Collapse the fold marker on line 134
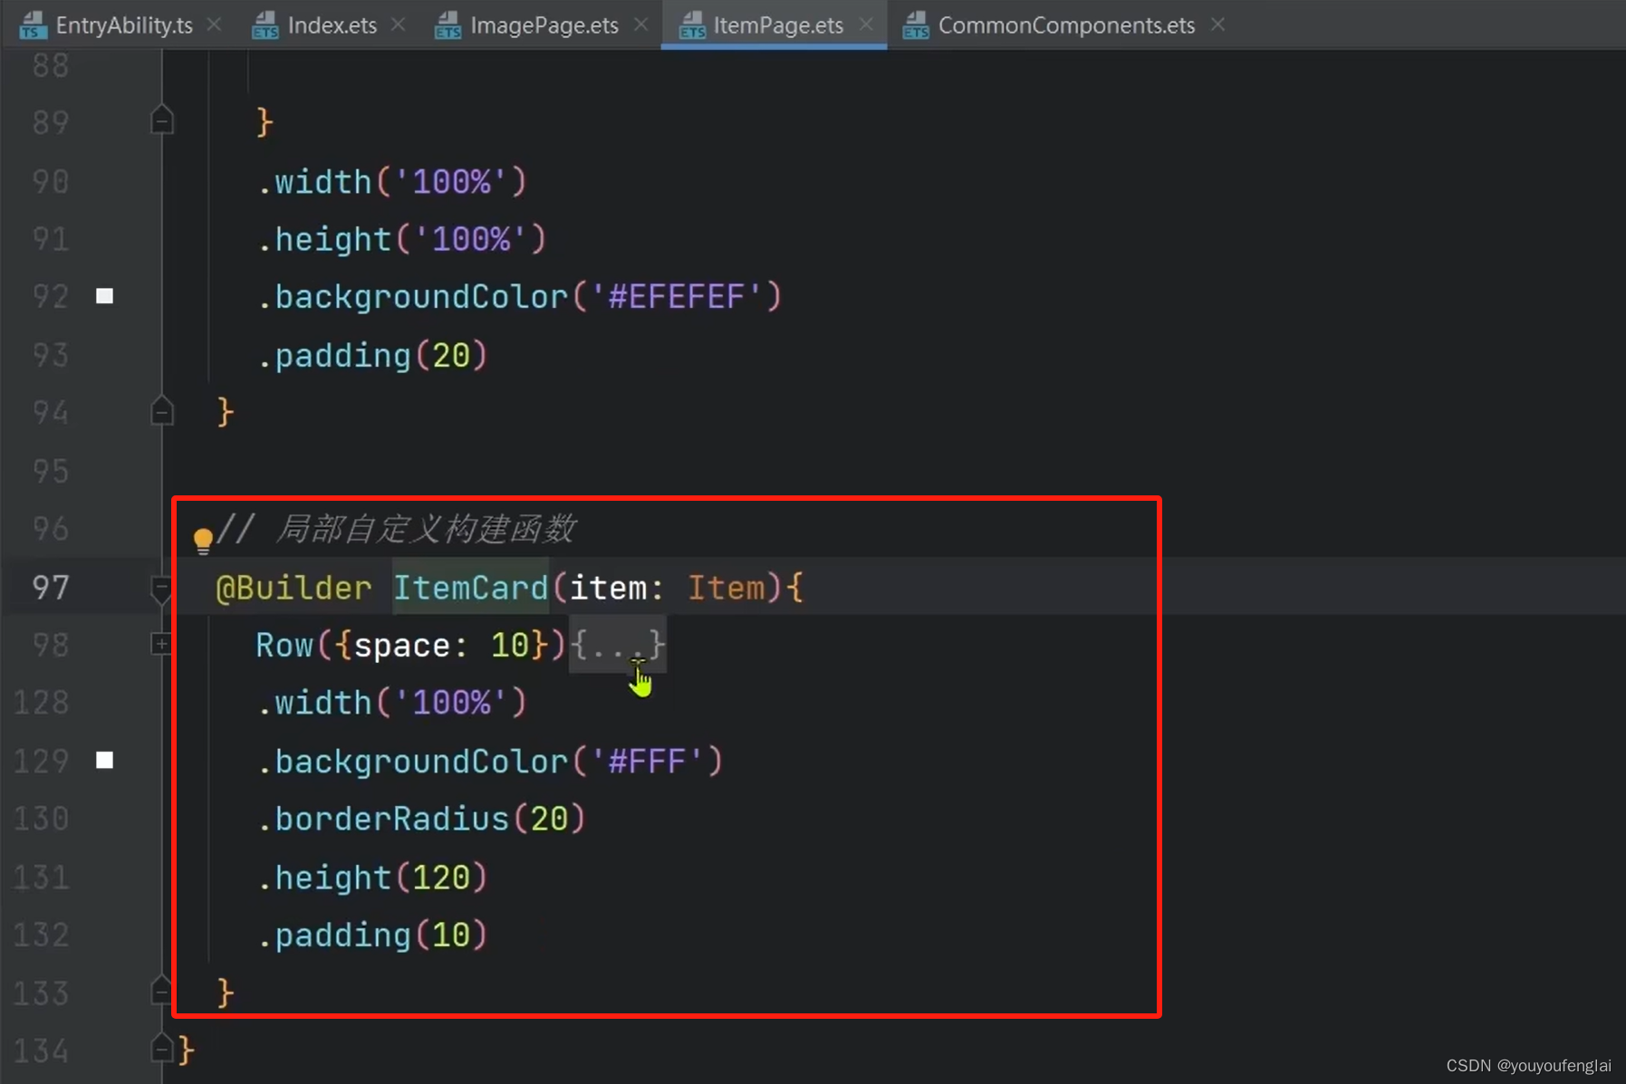The image size is (1626, 1084). coord(161,1049)
